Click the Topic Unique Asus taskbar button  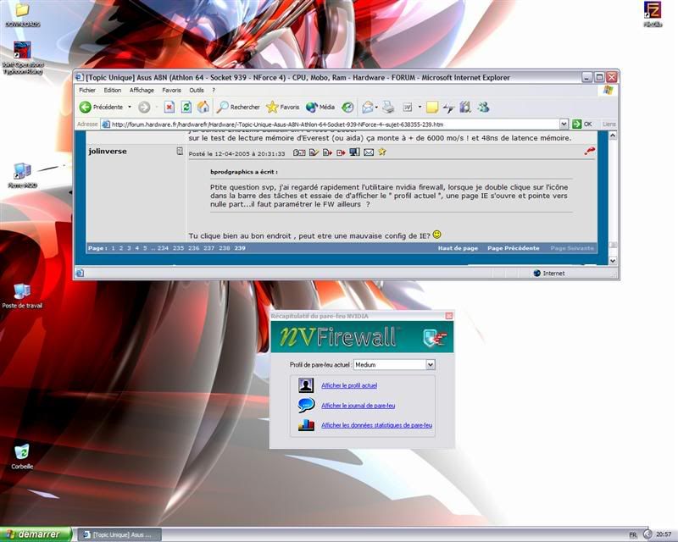119,534
